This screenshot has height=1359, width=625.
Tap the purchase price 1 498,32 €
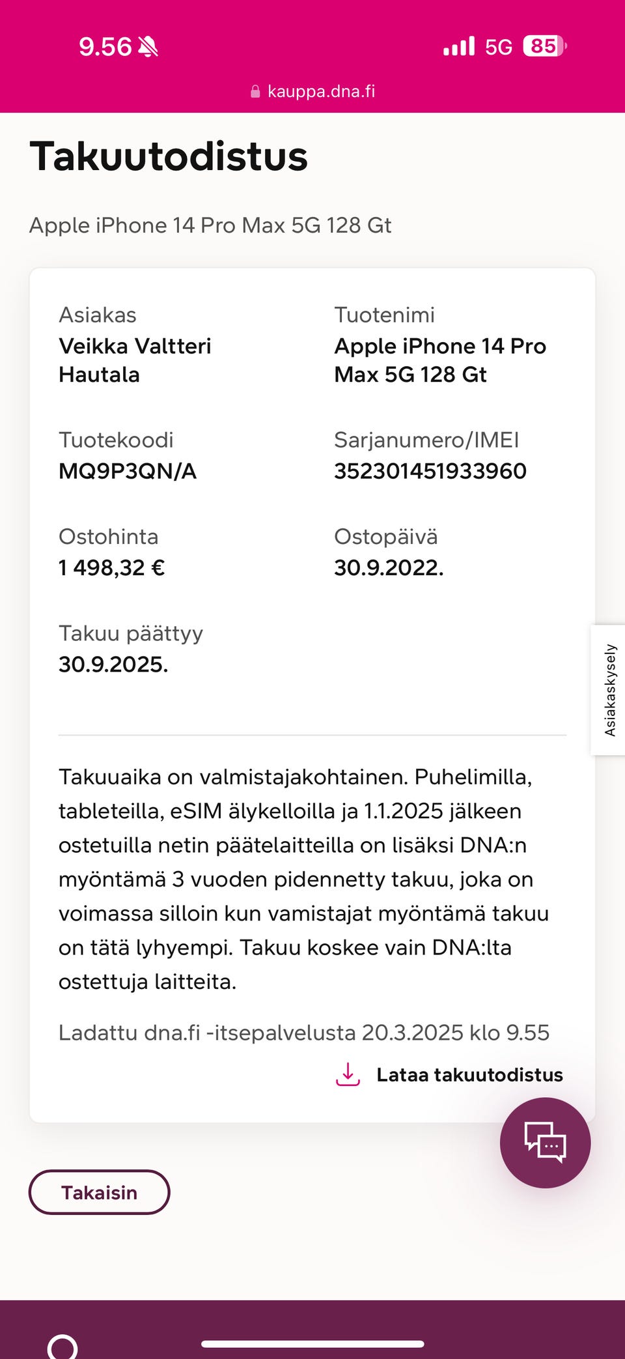[x=111, y=567]
